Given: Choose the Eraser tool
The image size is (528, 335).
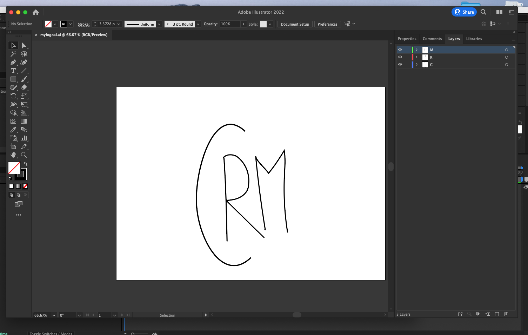Looking at the screenshot, I should [24, 87].
